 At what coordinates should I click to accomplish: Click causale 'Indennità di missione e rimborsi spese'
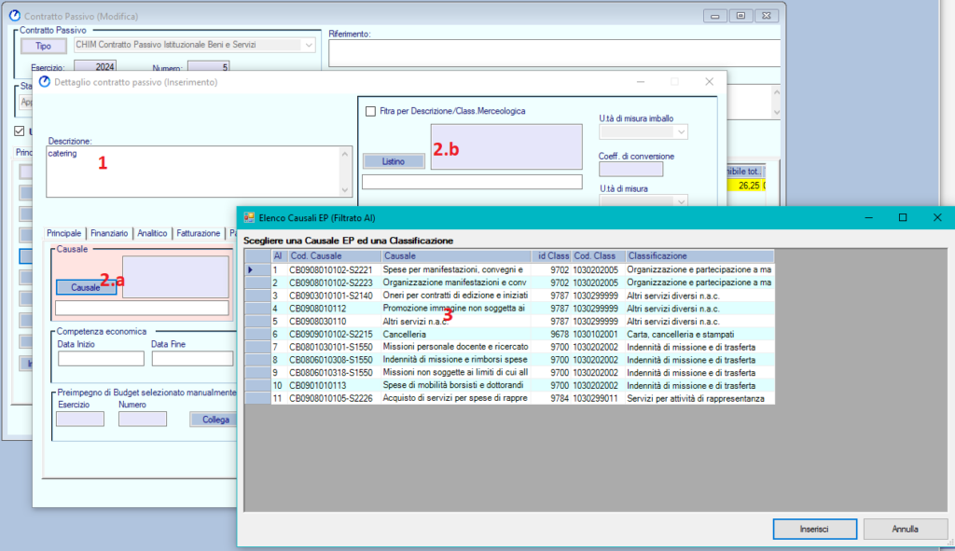455,360
